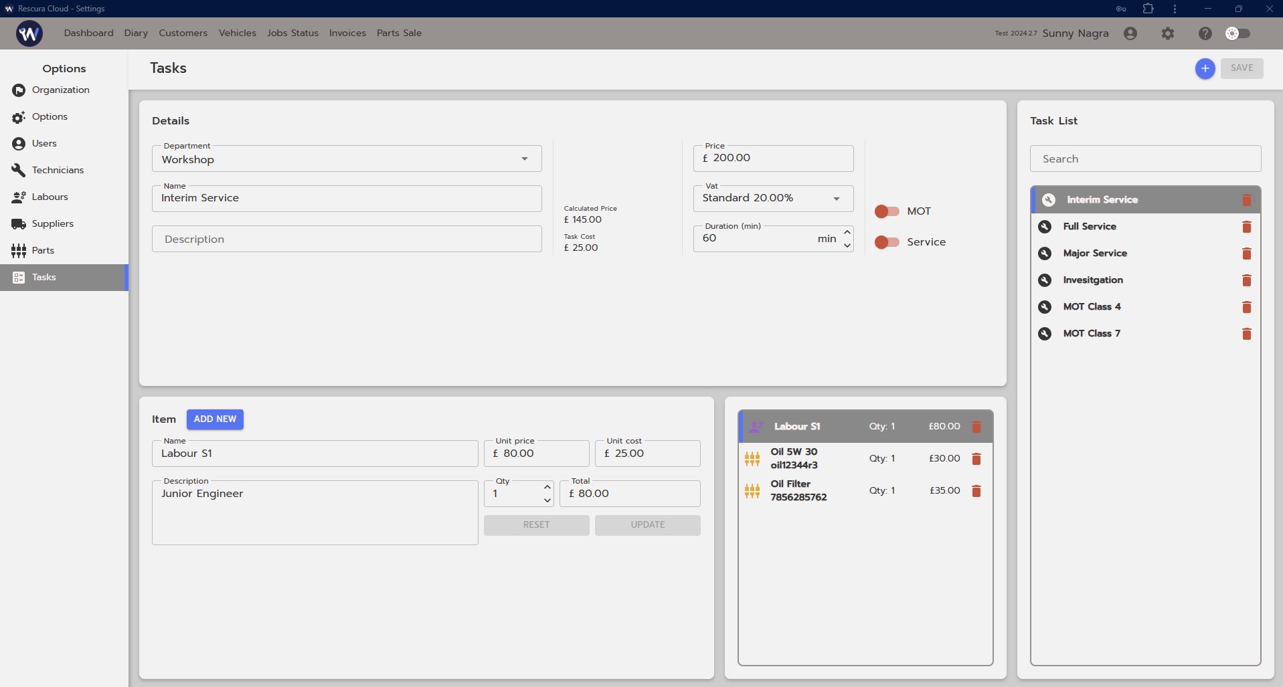Image resolution: width=1283 pixels, height=687 pixels.
Task: Open the Vehicles page
Action: point(238,33)
